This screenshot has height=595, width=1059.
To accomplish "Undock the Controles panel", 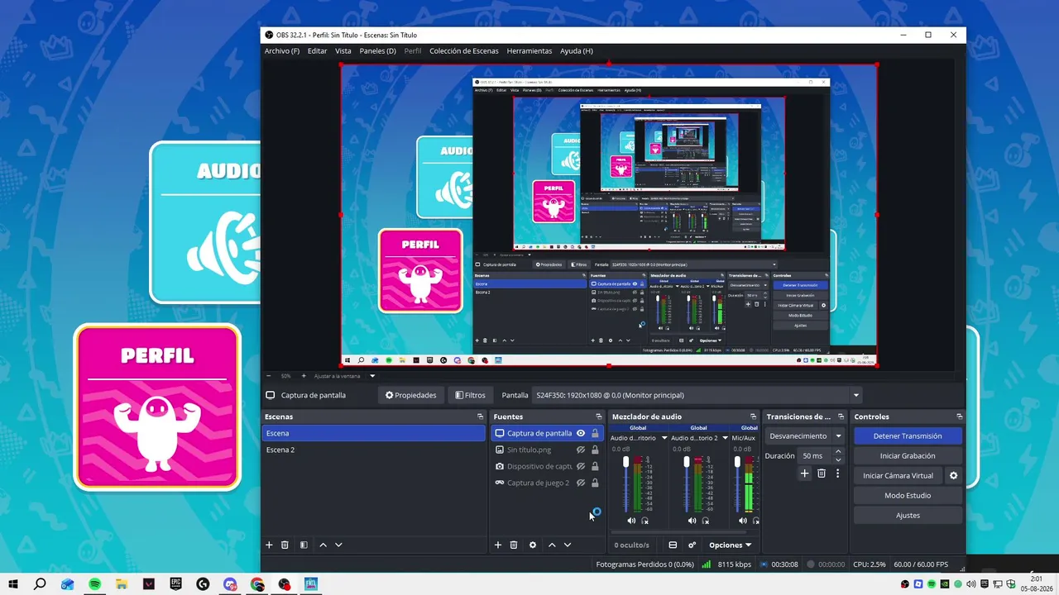I will point(960,416).
